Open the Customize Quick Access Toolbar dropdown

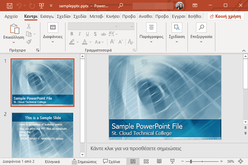tap(51, 6)
